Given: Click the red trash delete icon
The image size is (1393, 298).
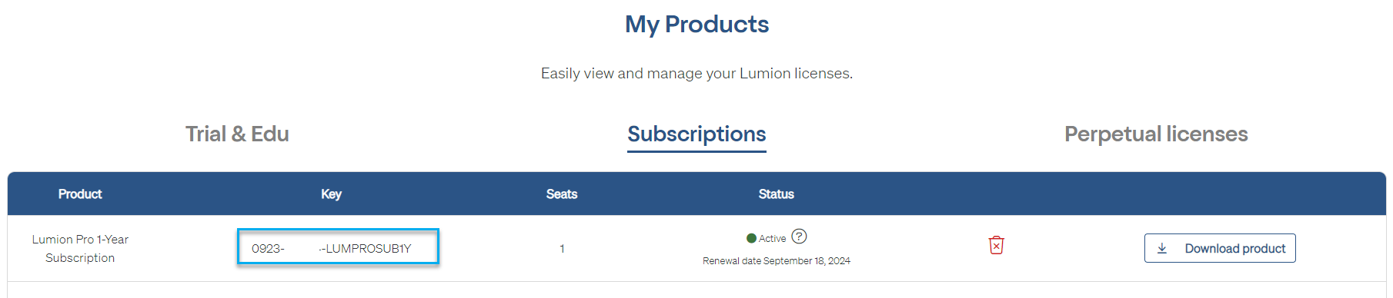Looking at the screenshot, I should pyautogui.click(x=996, y=246).
